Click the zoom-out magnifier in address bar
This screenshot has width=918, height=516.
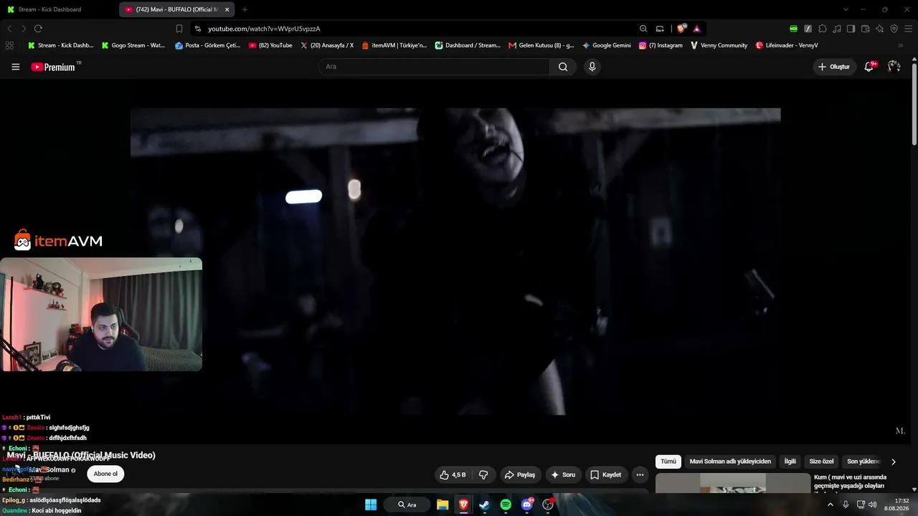tap(643, 29)
